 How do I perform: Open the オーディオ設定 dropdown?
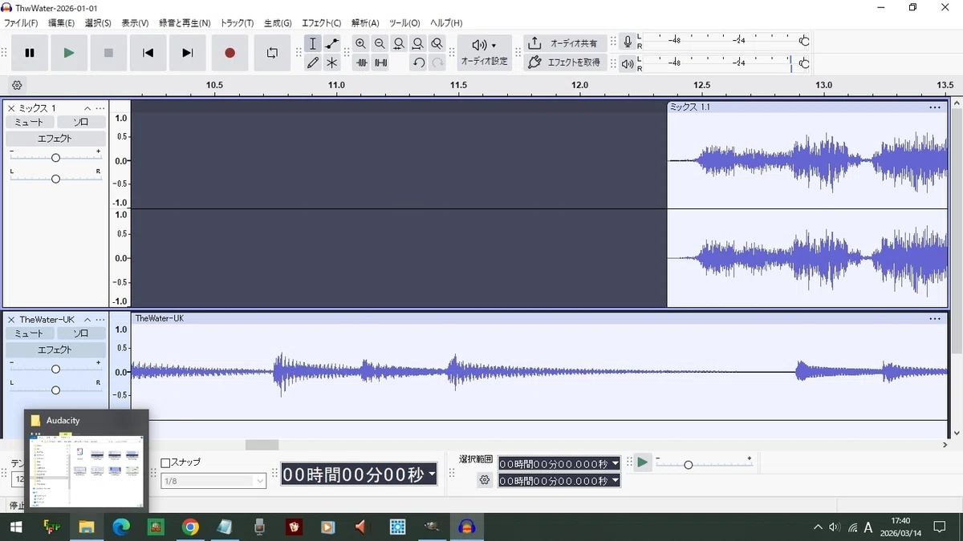[484, 53]
